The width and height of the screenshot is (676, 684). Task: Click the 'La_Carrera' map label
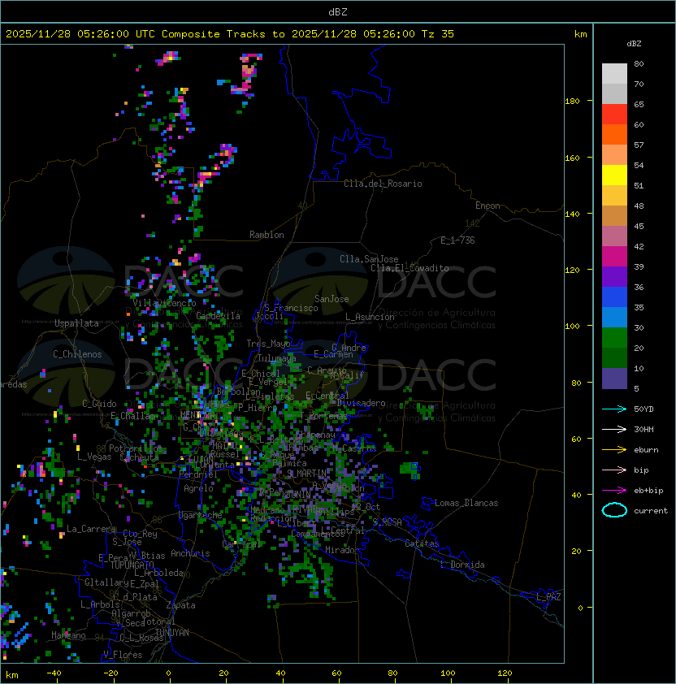pyautogui.click(x=91, y=529)
